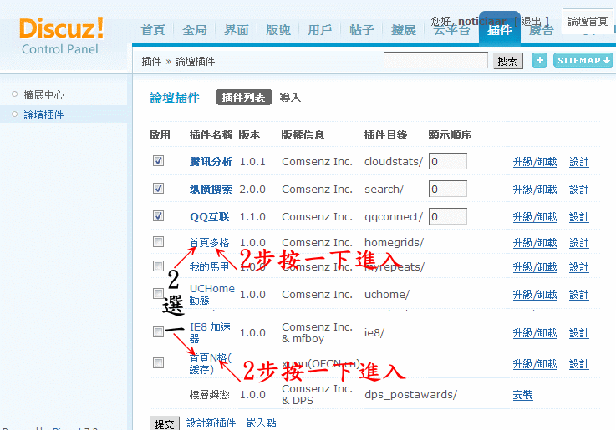The width and height of the screenshot is (616, 430).
Task: Click the dps_postawards/ directory text
Action: tap(410, 395)
